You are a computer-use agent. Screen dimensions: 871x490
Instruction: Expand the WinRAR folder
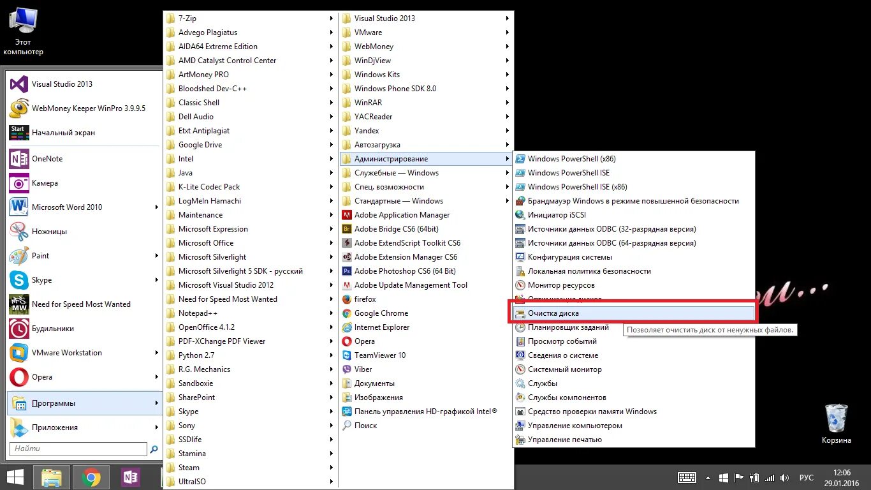(x=425, y=103)
